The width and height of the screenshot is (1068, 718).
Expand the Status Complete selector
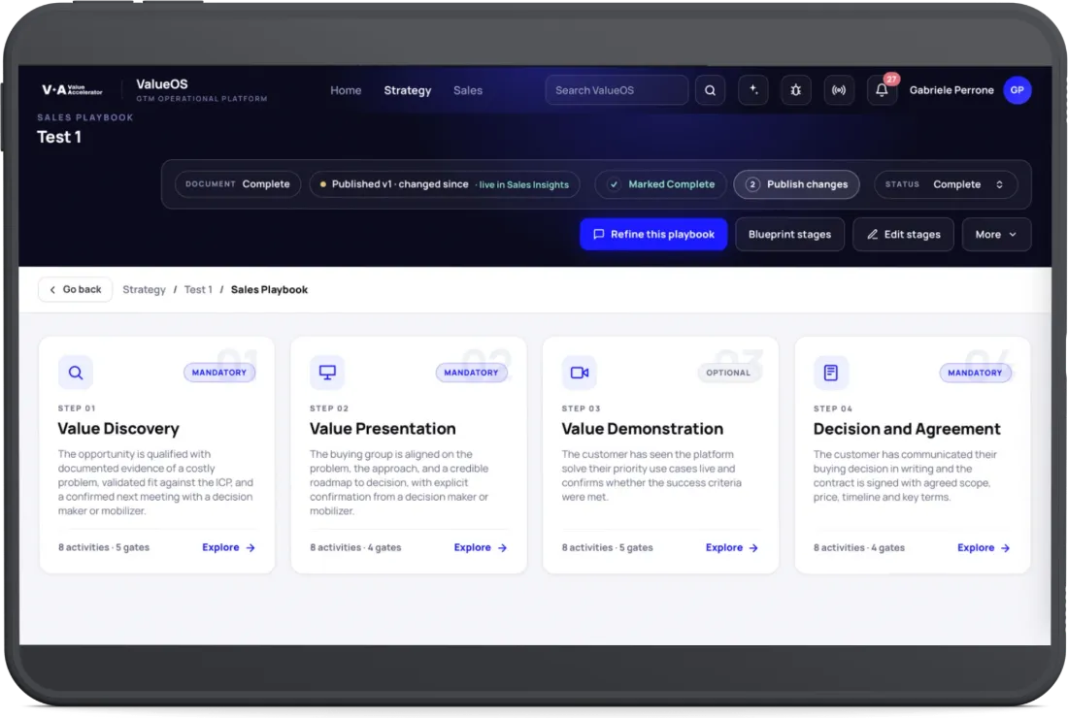[946, 184]
